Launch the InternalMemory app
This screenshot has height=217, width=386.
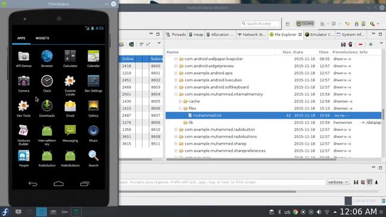point(47,135)
